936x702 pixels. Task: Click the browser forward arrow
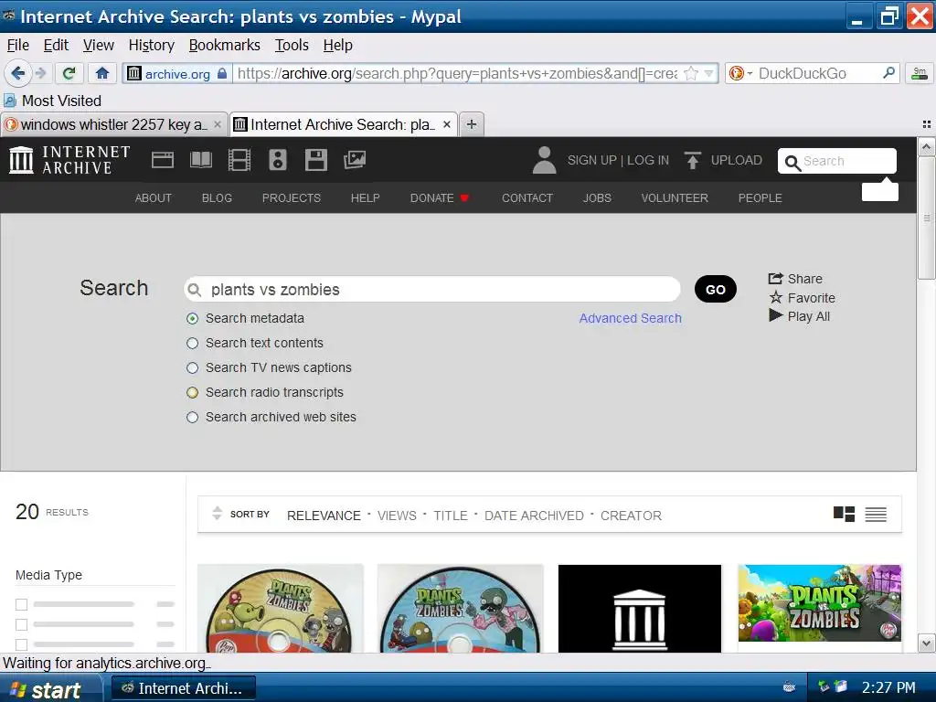[40, 73]
